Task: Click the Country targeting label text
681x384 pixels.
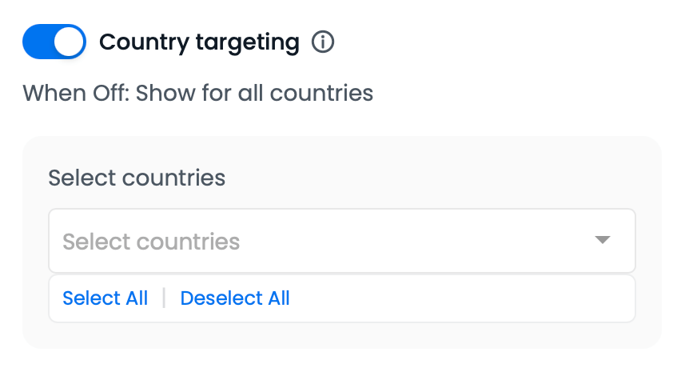Action: pos(199,42)
